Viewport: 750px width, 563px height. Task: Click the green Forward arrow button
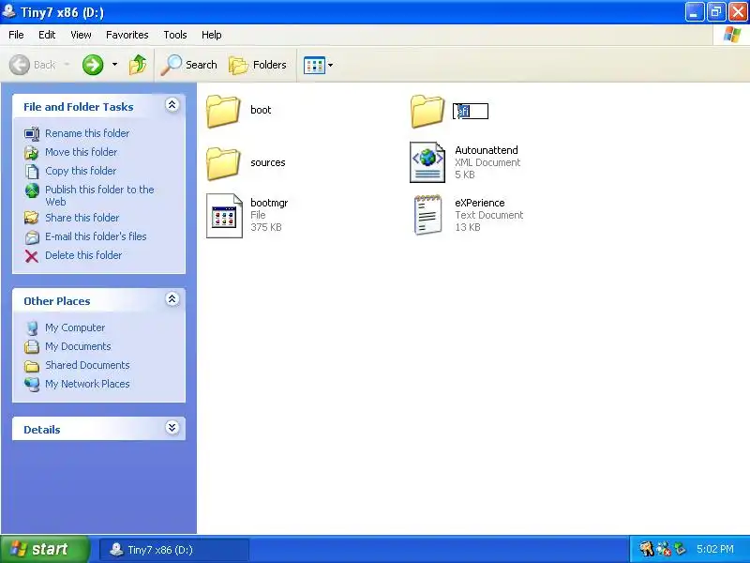93,65
